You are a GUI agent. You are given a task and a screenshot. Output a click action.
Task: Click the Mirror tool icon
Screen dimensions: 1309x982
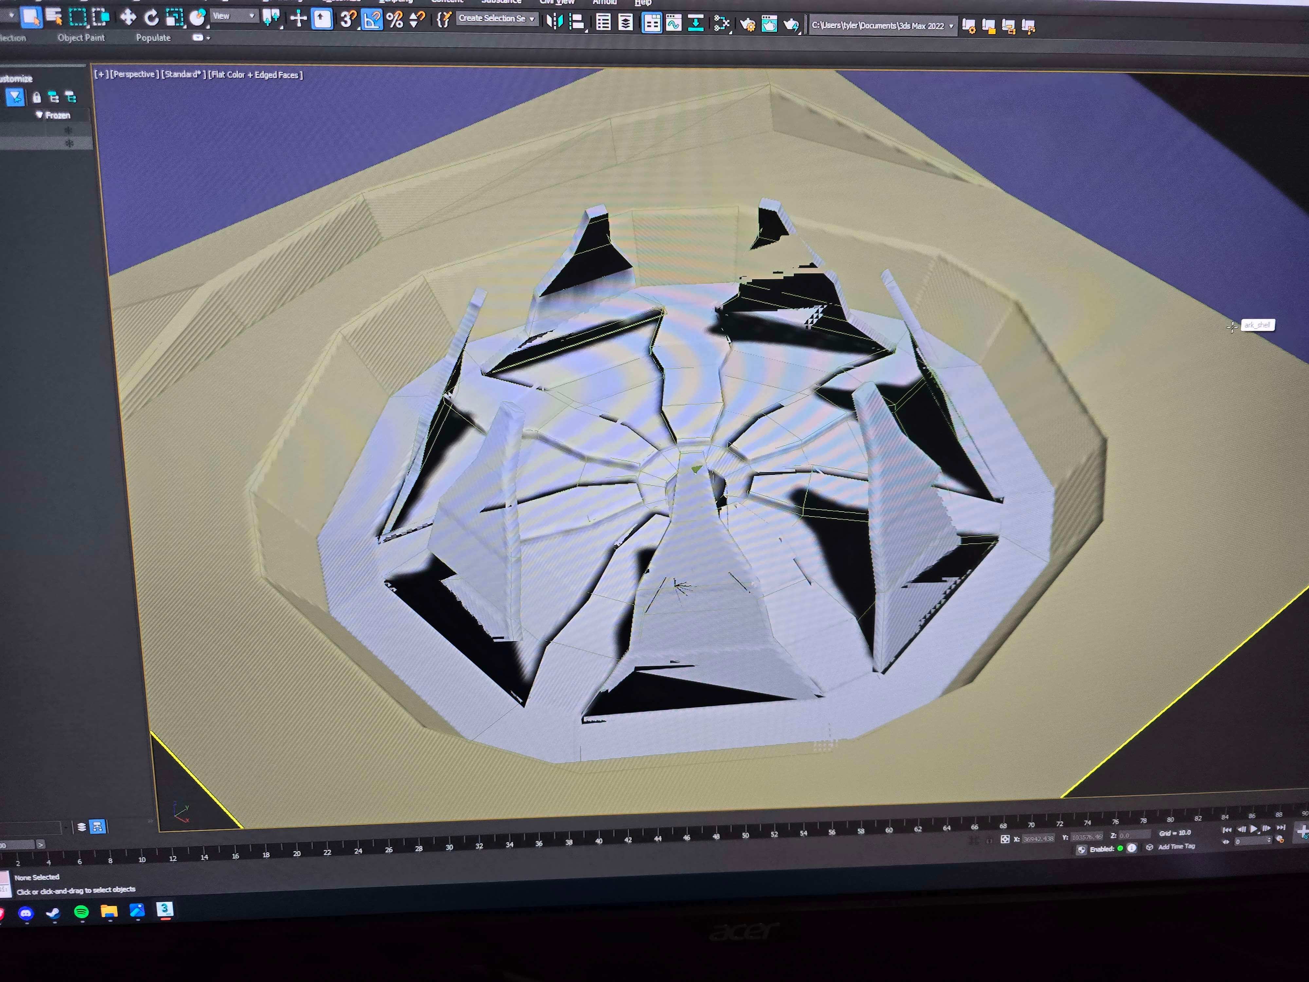(x=554, y=22)
